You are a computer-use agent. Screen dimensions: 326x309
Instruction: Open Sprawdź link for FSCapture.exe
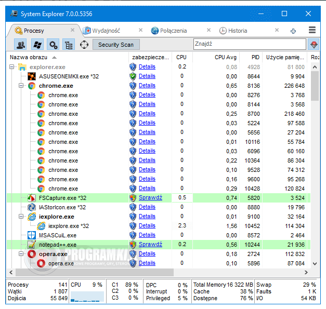tap(150, 197)
